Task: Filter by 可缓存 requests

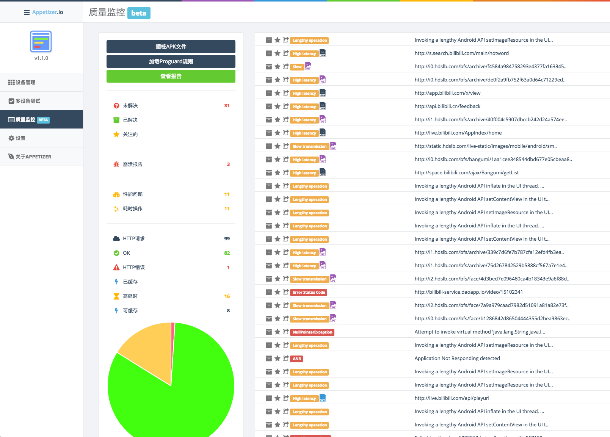Action: 171,310
